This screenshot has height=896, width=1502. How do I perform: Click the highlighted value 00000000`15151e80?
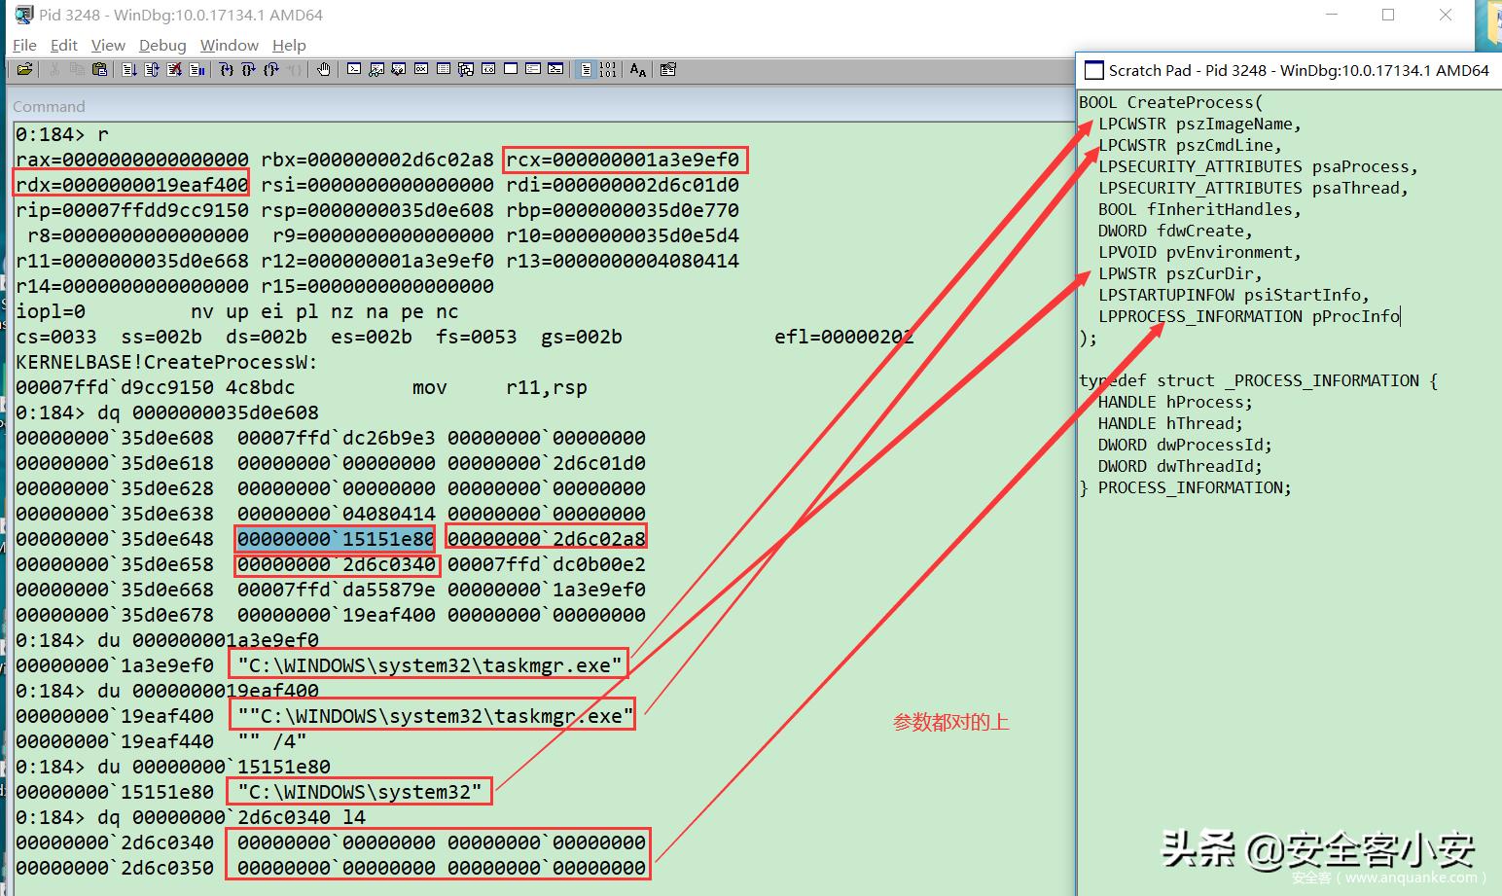click(x=336, y=539)
